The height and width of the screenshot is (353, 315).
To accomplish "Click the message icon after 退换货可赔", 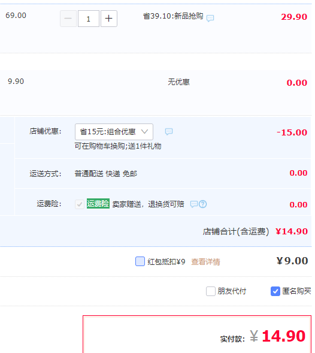I will [x=194, y=204].
